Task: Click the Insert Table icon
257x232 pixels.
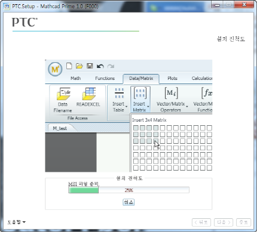Action: pyautogui.click(x=119, y=93)
